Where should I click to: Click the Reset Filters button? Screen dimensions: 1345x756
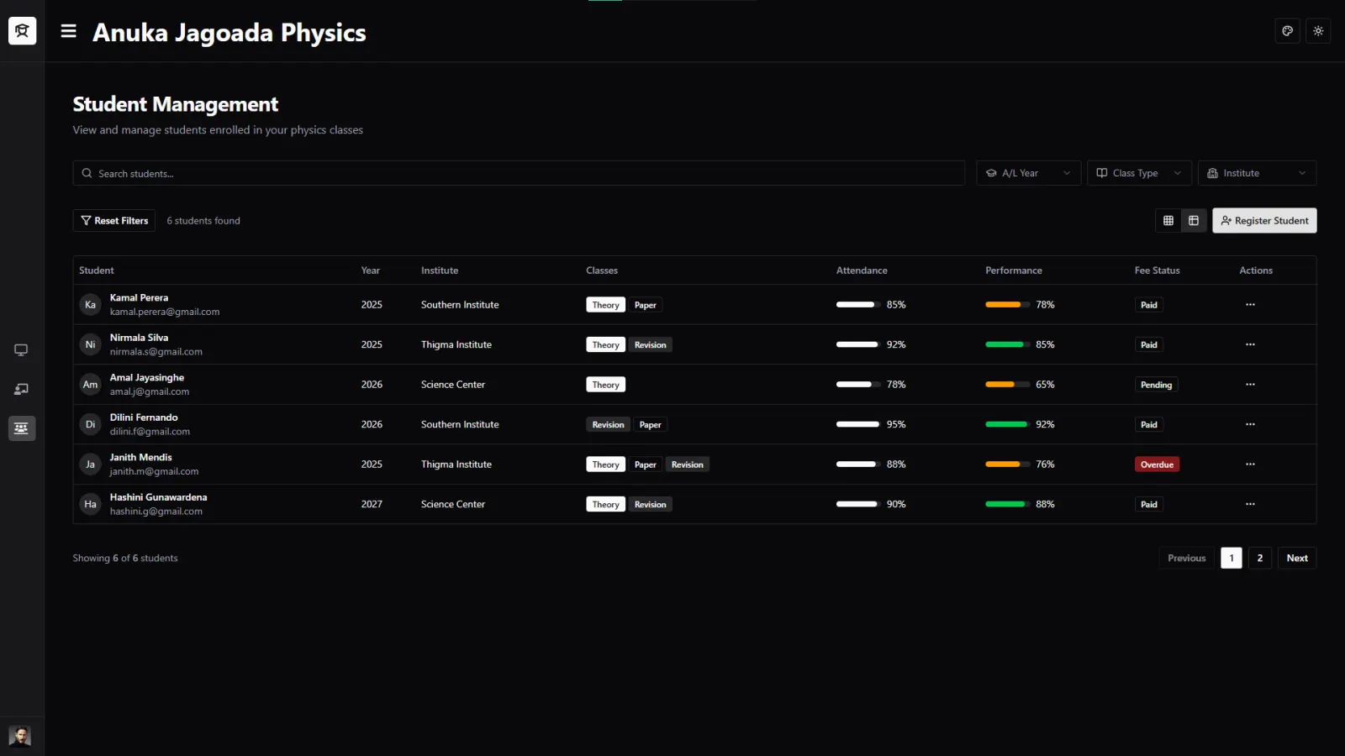coord(114,220)
